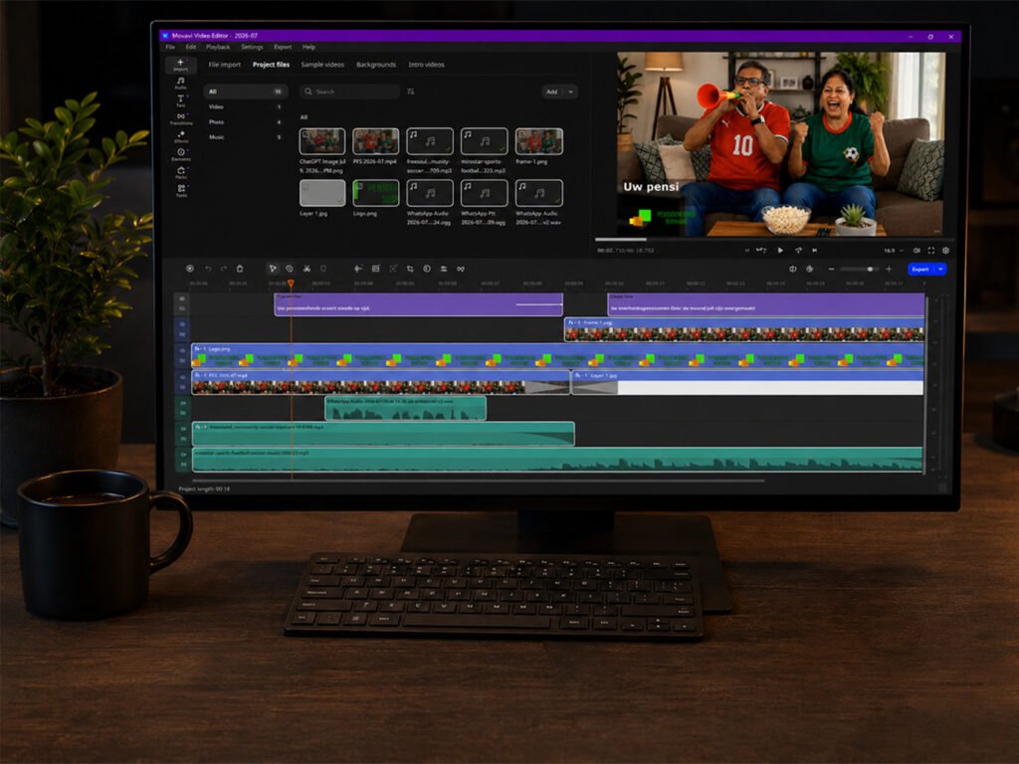Open the Add button dropdown arrow
Screen dimensions: 1019x764
click(571, 92)
